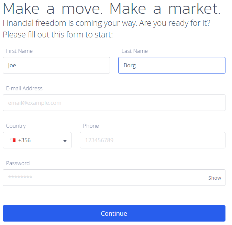Image resolution: width=232 pixels, height=225 pixels.
Task: Show the hidden password
Action: click(214, 178)
